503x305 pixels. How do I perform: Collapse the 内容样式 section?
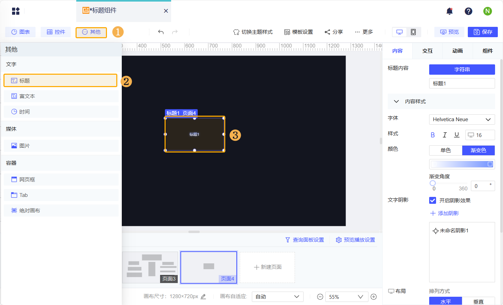pos(441,102)
